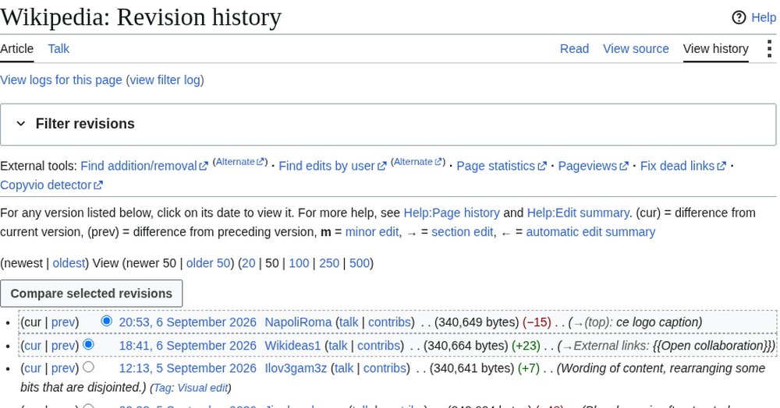Select the View history tab
This screenshot has height=408, width=780.
(715, 48)
